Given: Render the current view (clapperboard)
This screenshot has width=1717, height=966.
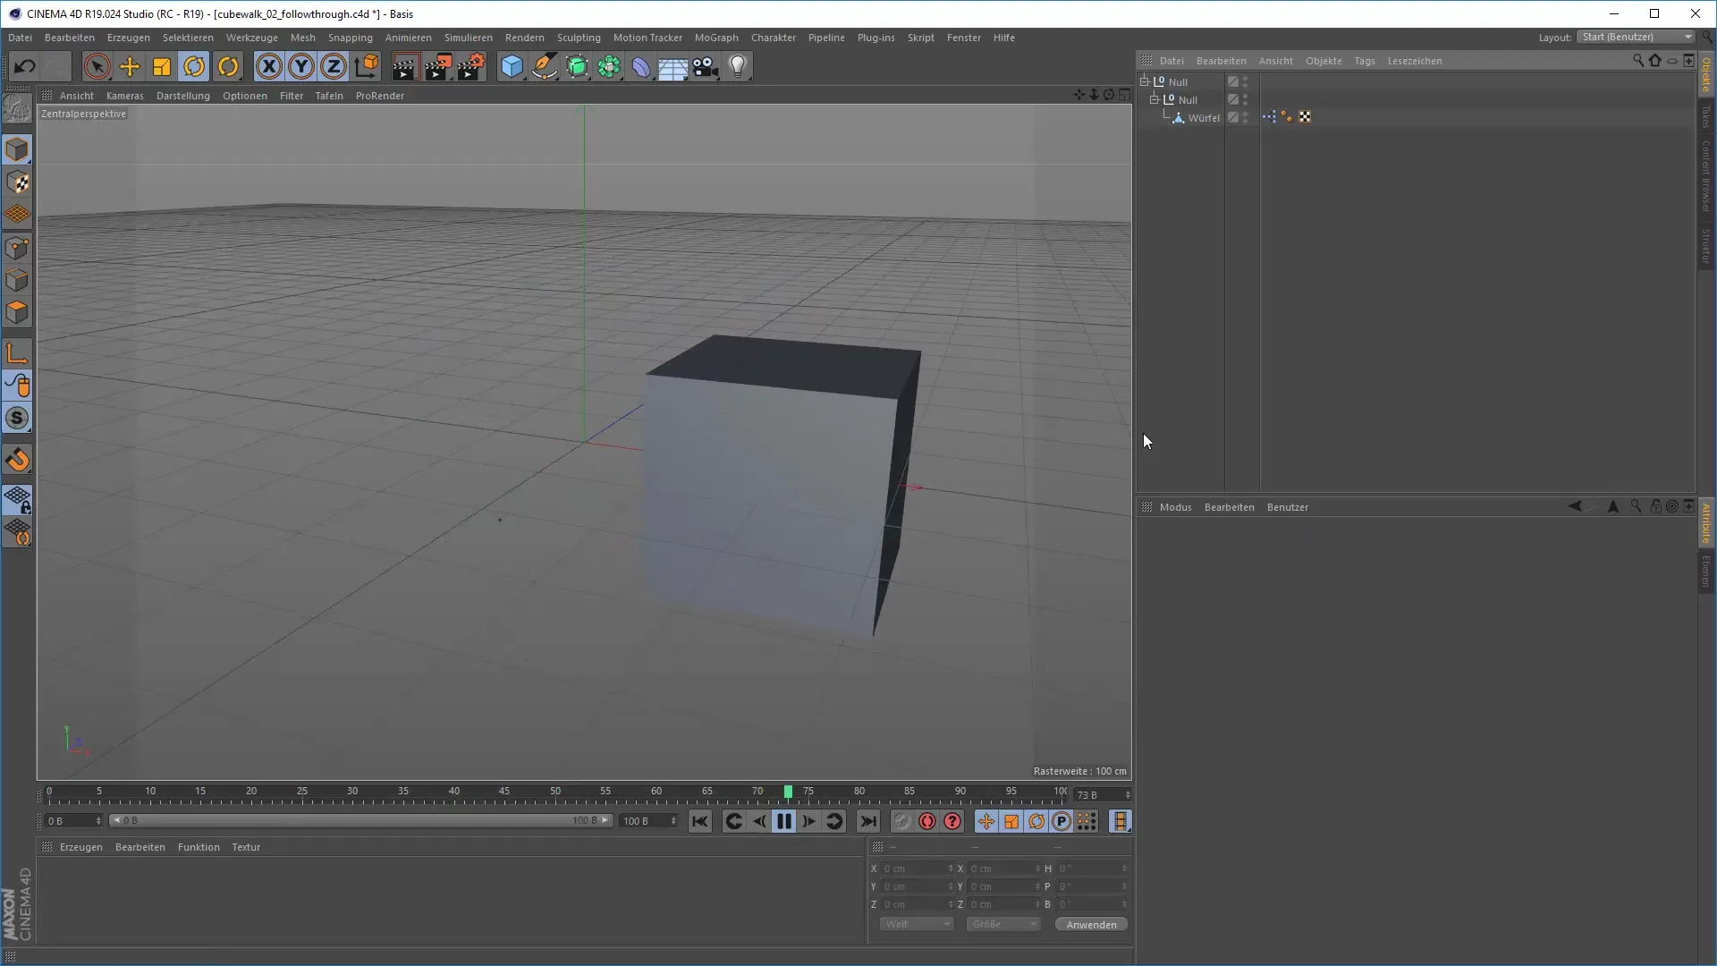Looking at the screenshot, I should click(x=404, y=66).
